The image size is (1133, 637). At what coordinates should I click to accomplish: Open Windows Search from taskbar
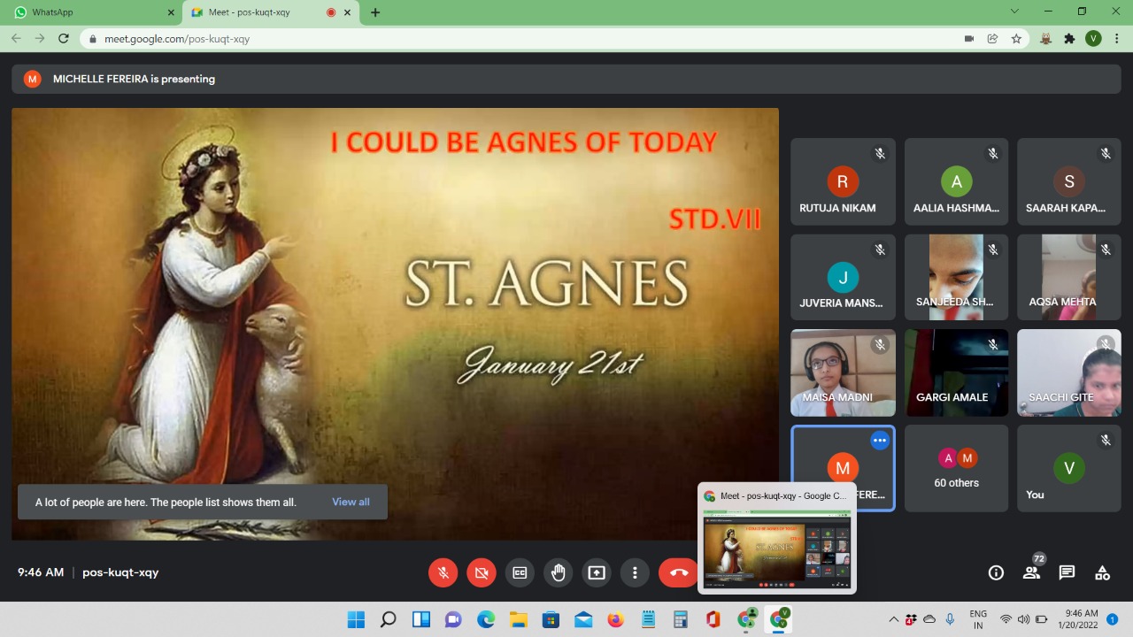[388, 619]
